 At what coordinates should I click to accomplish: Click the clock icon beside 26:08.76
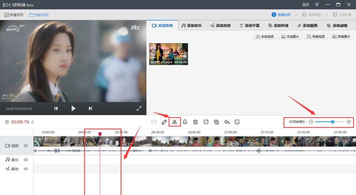[7, 122]
